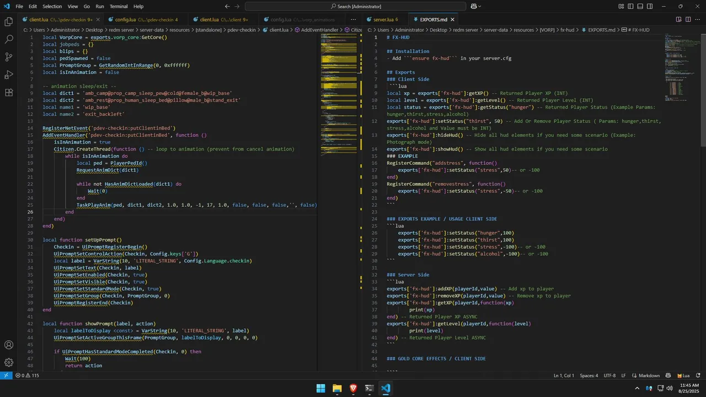The image size is (706, 397).
Task: Click the right editor minimap
Action: (x=681, y=202)
